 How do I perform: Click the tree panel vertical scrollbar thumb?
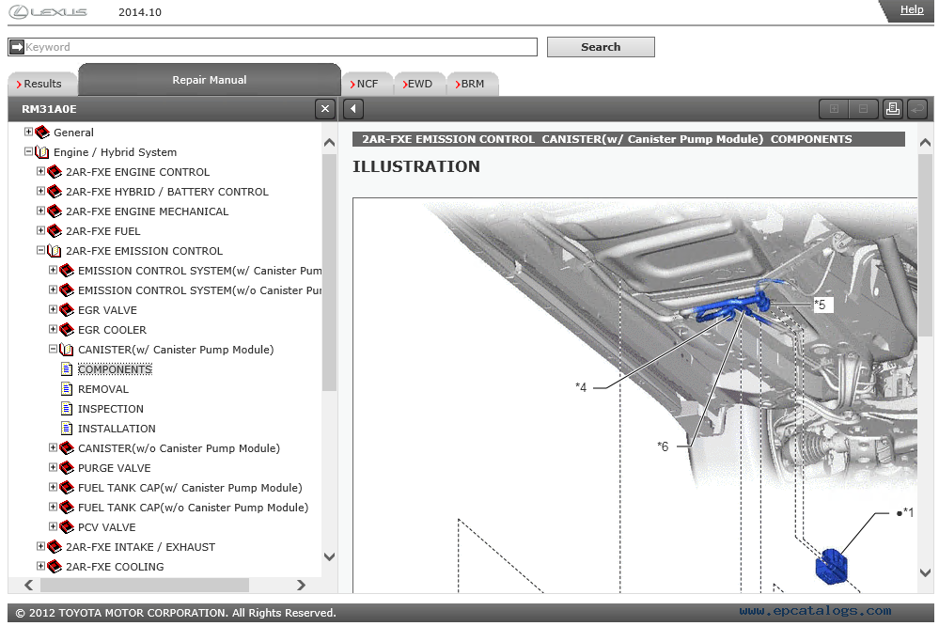[x=329, y=273]
